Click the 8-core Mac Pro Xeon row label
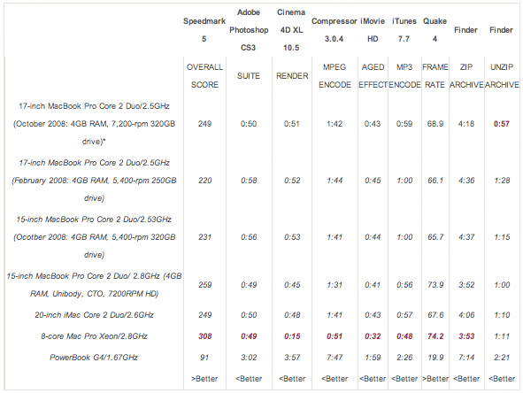 pyautogui.click(x=94, y=336)
